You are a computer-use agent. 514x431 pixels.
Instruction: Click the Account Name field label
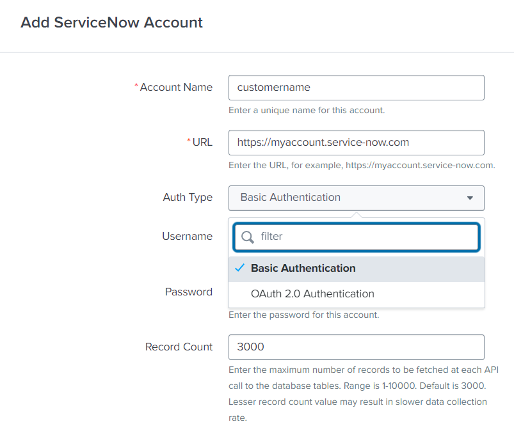(x=176, y=88)
